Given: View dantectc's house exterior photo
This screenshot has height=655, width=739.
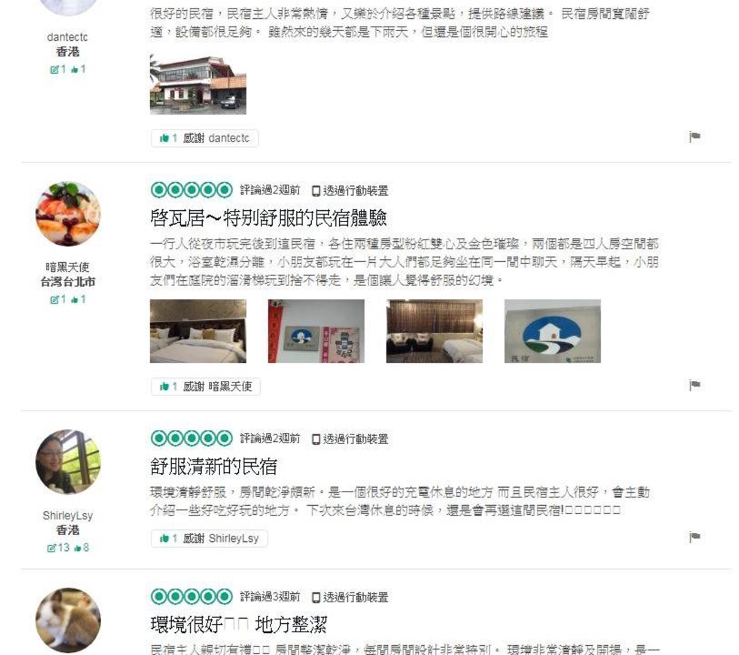Looking at the screenshot, I should (x=198, y=85).
